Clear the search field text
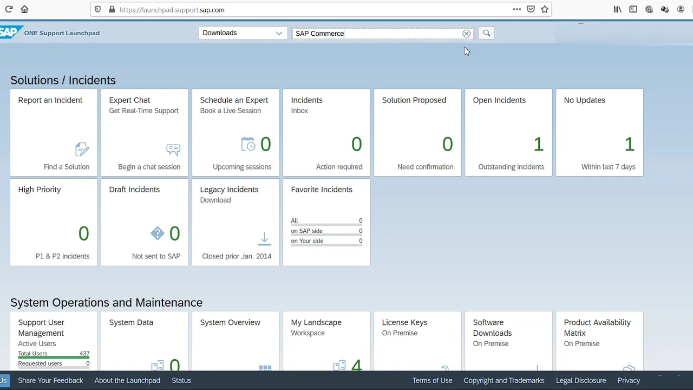The width and height of the screenshot is (693, 390). point(466,34)
